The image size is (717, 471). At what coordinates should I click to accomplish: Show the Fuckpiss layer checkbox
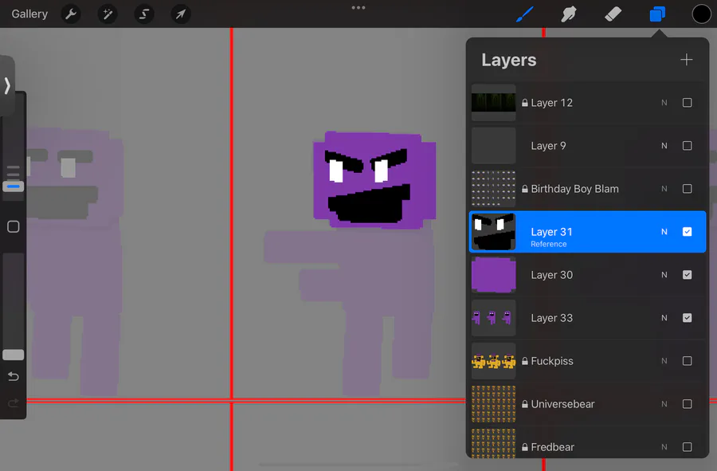687,361
